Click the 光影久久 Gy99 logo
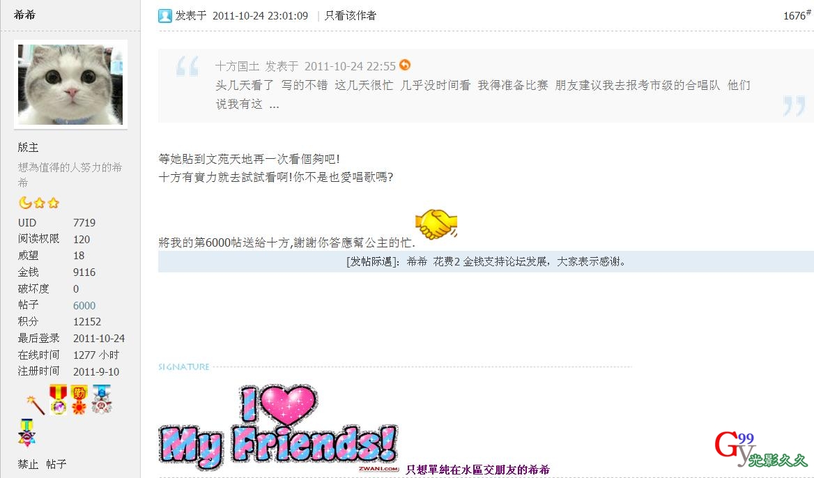 (760, 449)
